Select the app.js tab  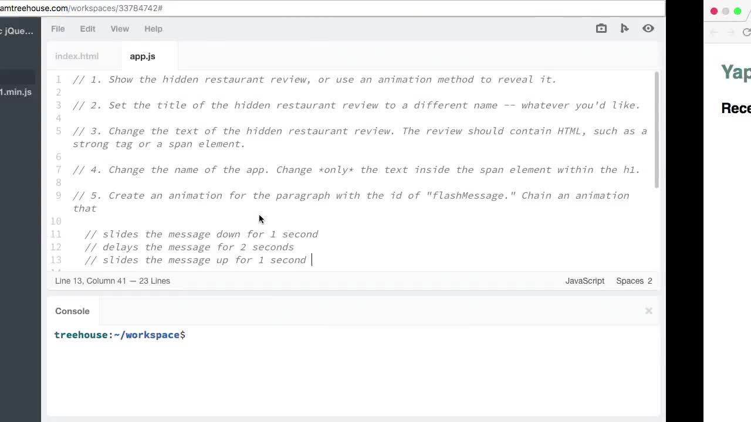pyautogui.click(x=142, y=56)
